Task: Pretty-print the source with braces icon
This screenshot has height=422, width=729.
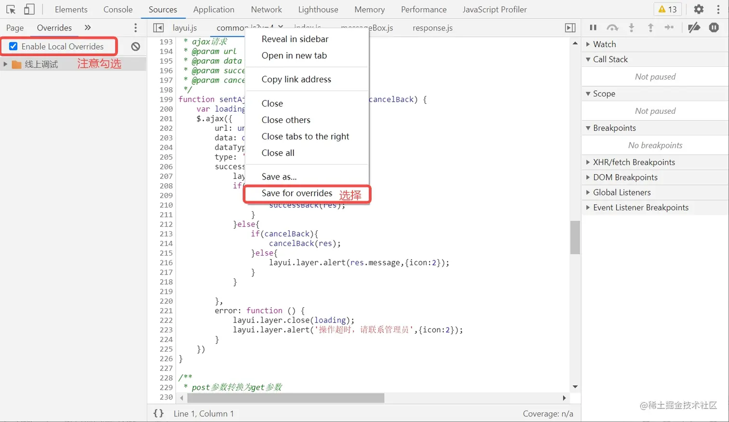Action: click(x=159, y=413)
